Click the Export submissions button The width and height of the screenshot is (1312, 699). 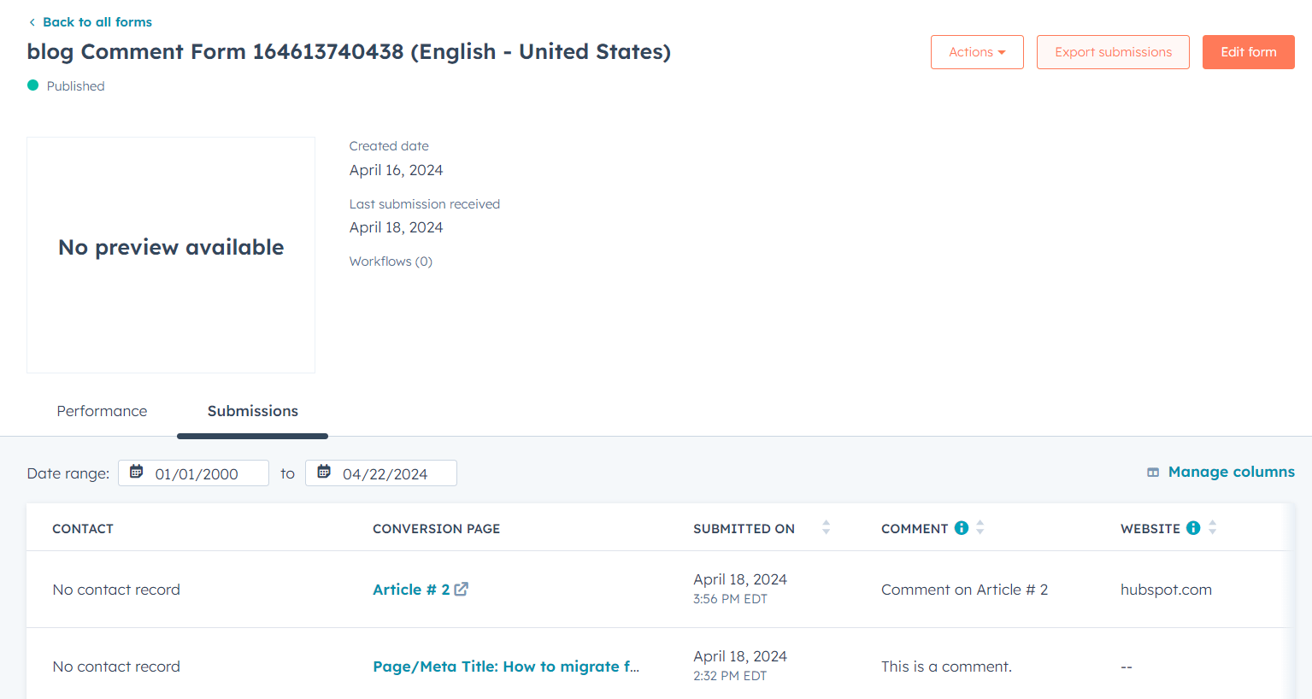[x=1113, y=52]
